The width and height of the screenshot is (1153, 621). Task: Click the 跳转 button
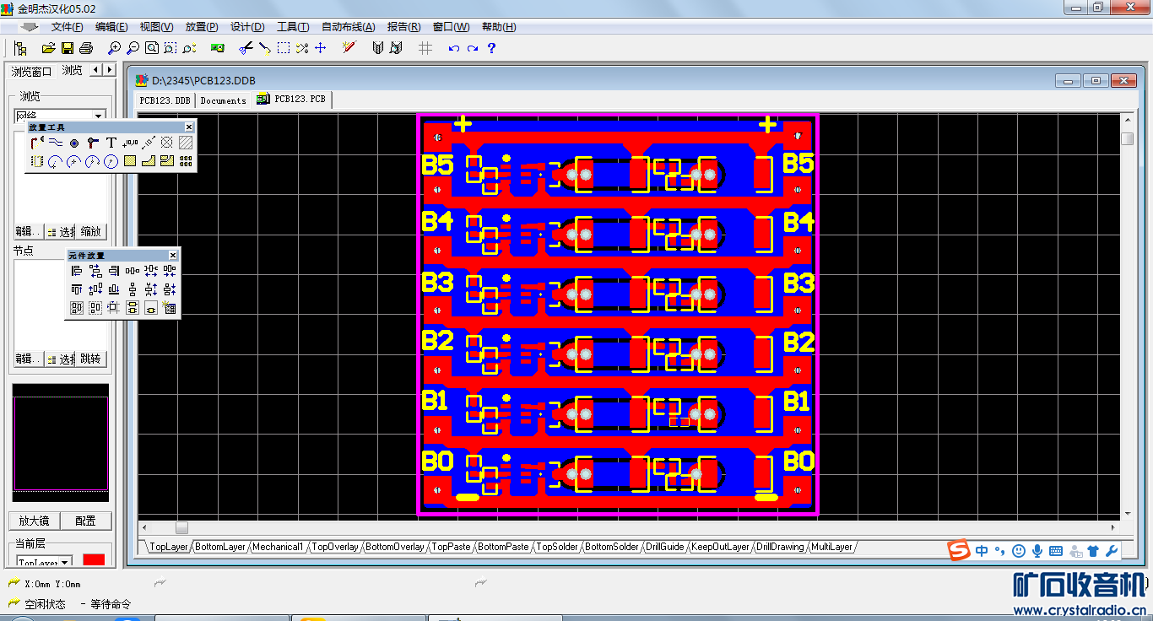click(x=91, y=359)
